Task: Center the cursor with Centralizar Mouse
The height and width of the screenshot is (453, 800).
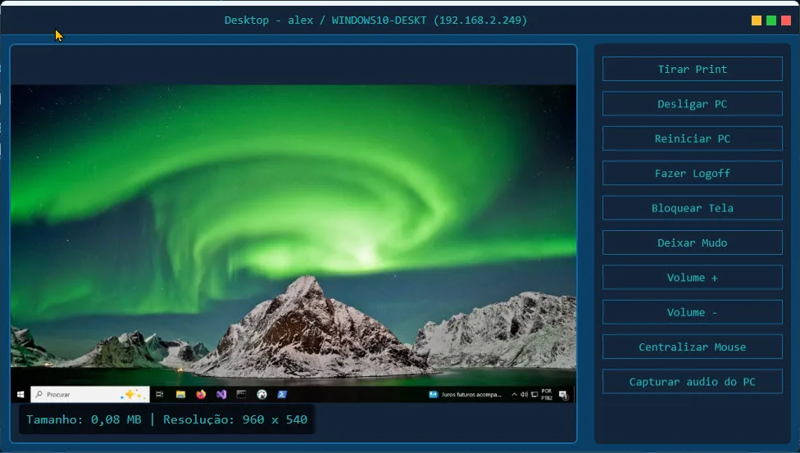Action: point(692,347)
